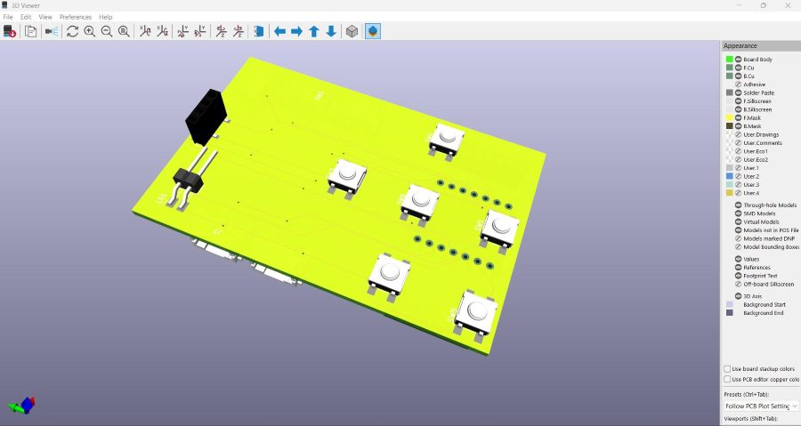Rotate Z clockwise toolbar icon

pos(221,32)
